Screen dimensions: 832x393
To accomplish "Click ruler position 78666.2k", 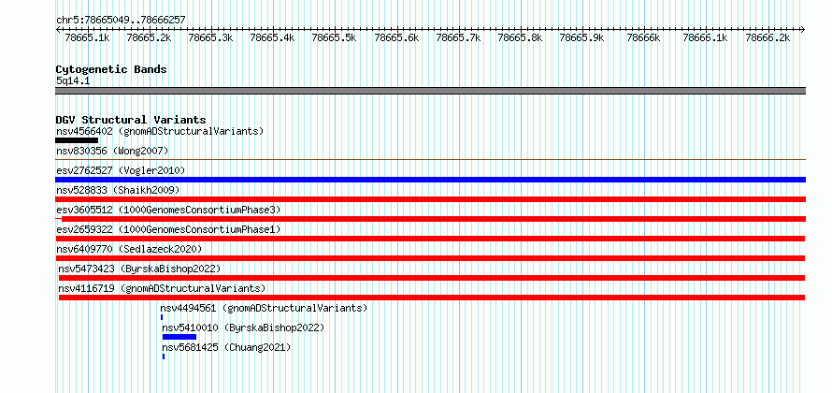I will 767,37.
